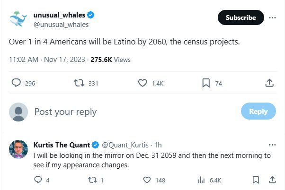285x190 pixels.
Task: Open more options on Kurtis's reply
Action: [272, 145]
